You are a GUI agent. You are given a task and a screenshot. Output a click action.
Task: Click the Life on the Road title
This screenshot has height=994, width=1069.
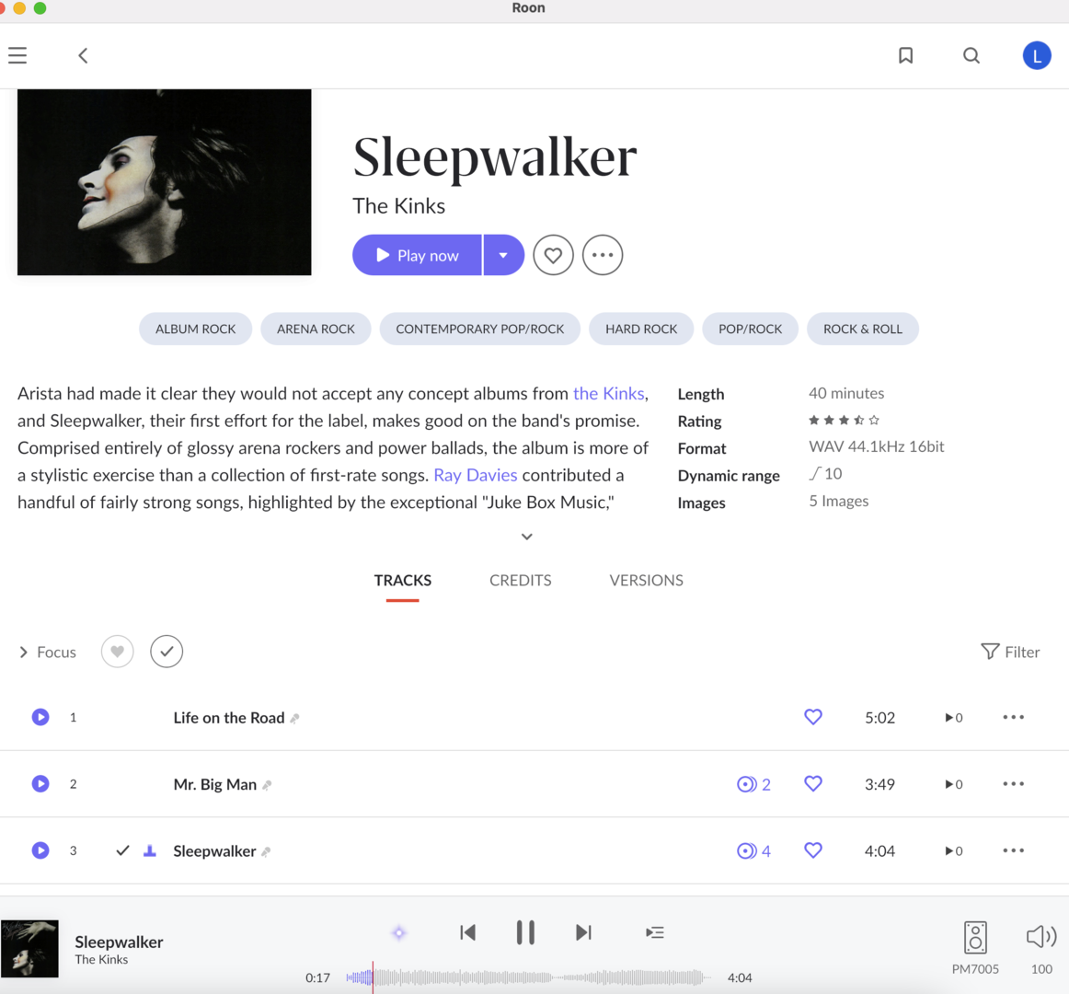229,718
